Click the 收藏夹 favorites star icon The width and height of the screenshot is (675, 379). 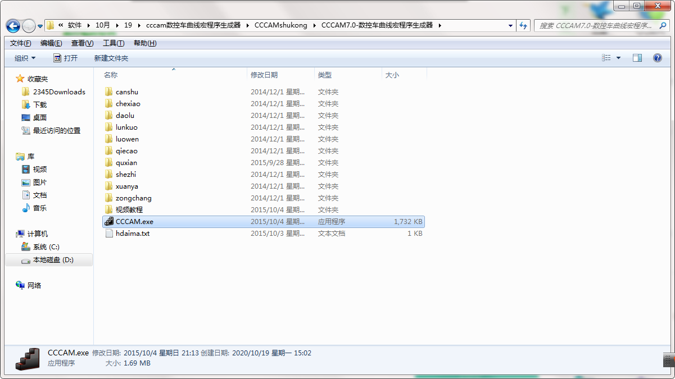click(x=20, y=79)
